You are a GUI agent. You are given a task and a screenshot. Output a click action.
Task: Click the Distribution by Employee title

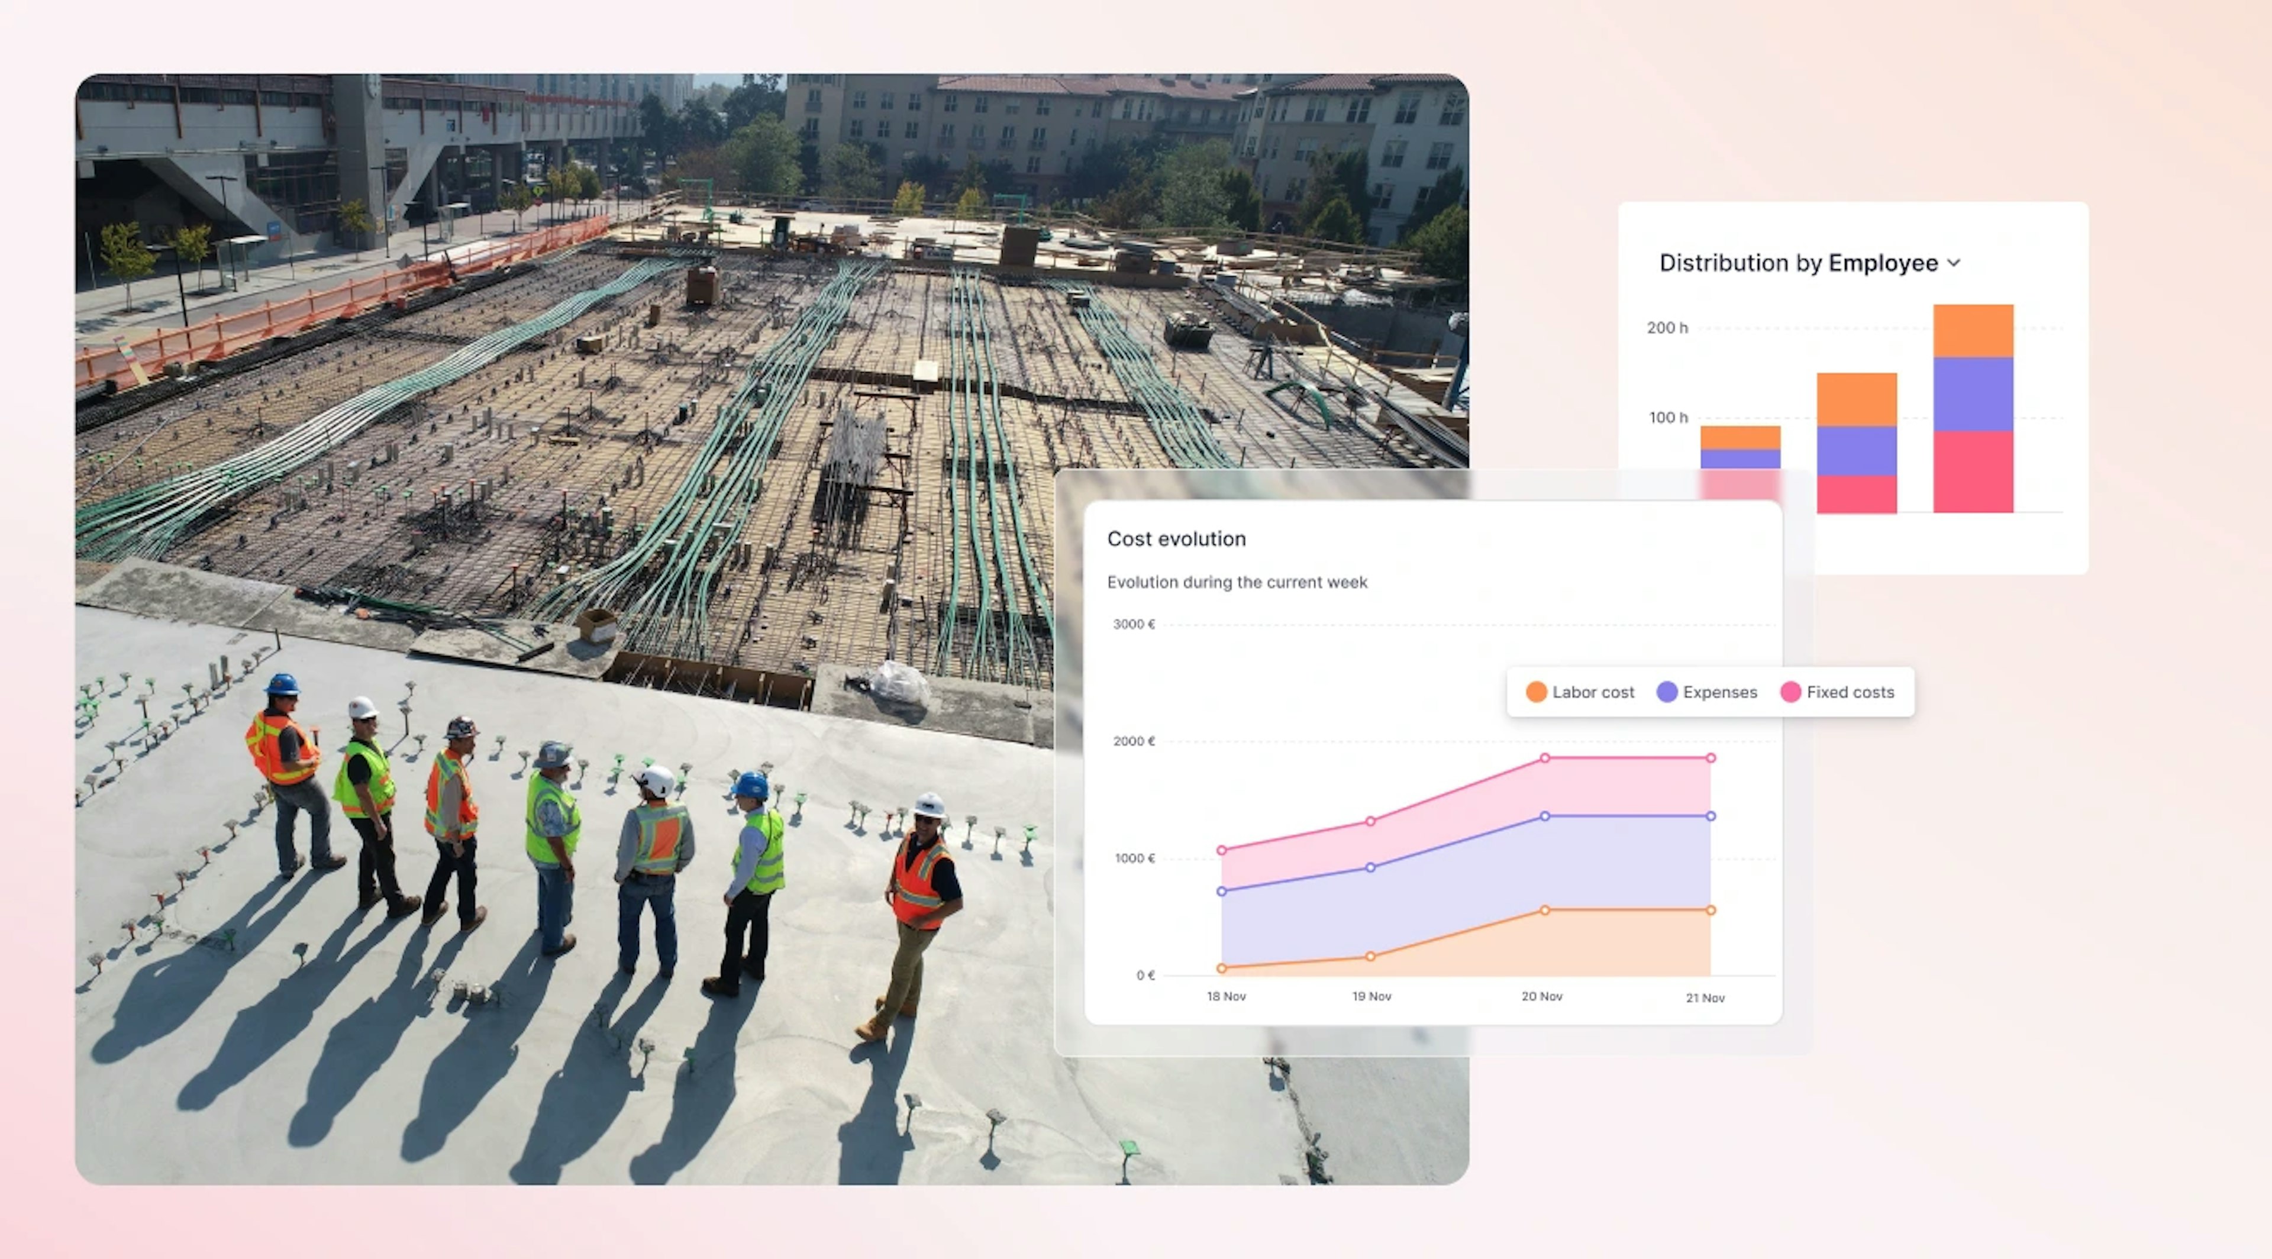1799,263
